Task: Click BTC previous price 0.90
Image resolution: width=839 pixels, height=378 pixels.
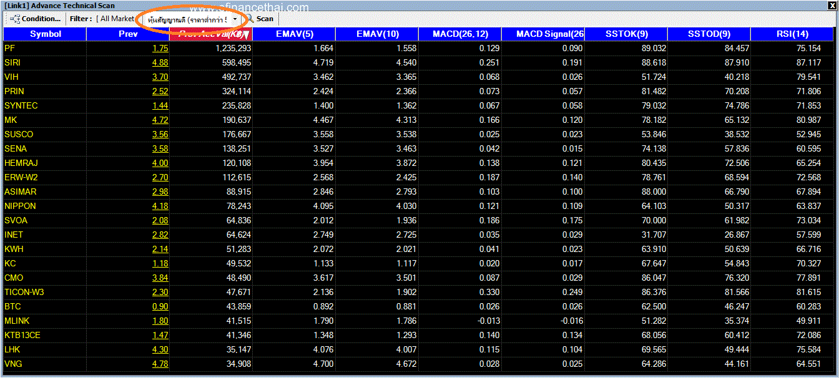Action: tap(160, 306)
